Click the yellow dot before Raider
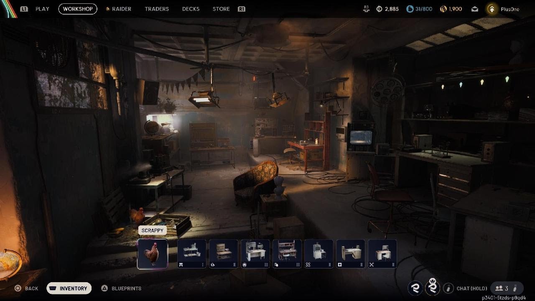This screenshot has width=535, height=301. tap(108, 9)
